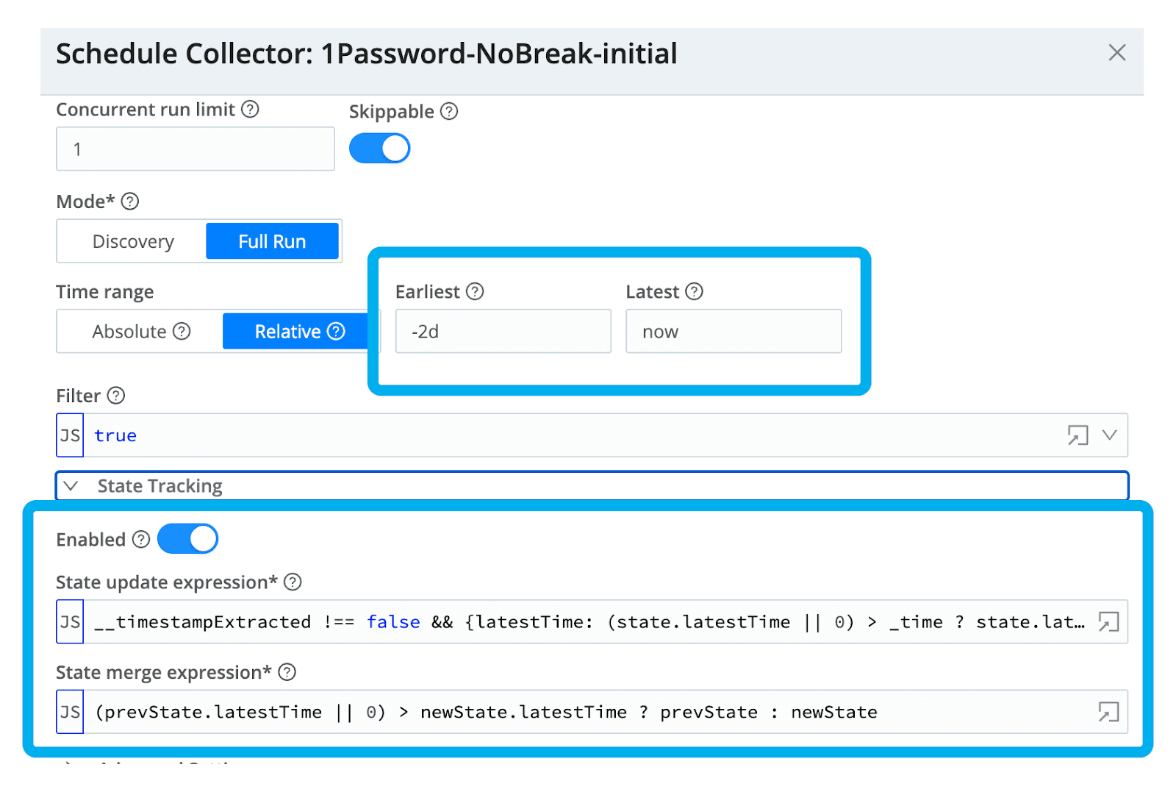1176x792 pixels.
Task: Click help icon next to Latest
Action: pos(695,292)
